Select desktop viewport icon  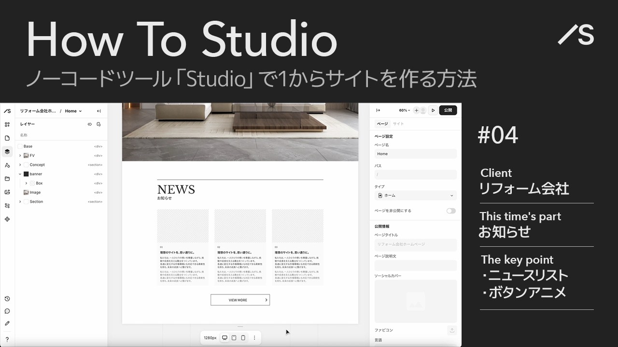[x=225, y=338]
